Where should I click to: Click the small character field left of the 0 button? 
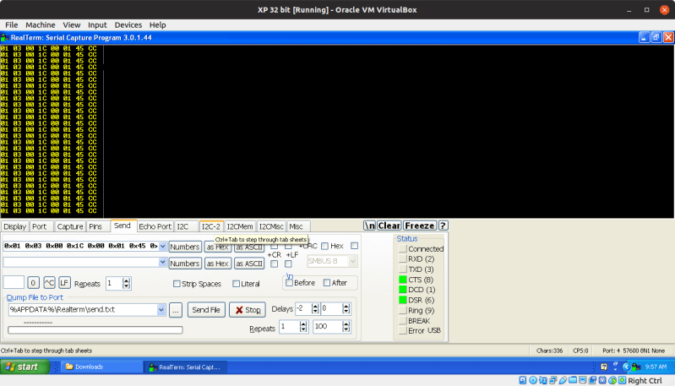(x=14, y=283)
